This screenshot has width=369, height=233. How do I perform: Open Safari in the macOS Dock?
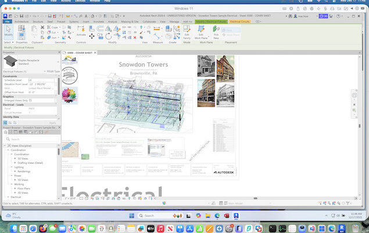tap(33, 228)
